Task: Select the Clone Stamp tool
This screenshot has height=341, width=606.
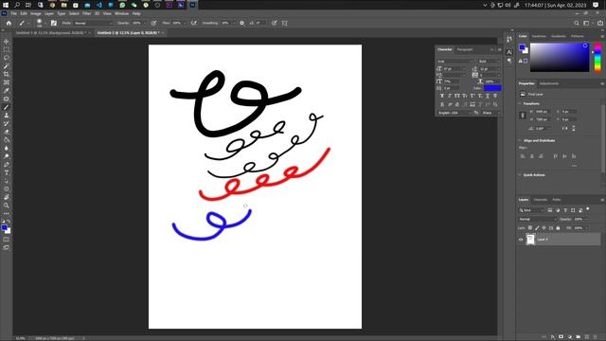Action: tap(7, 116)
